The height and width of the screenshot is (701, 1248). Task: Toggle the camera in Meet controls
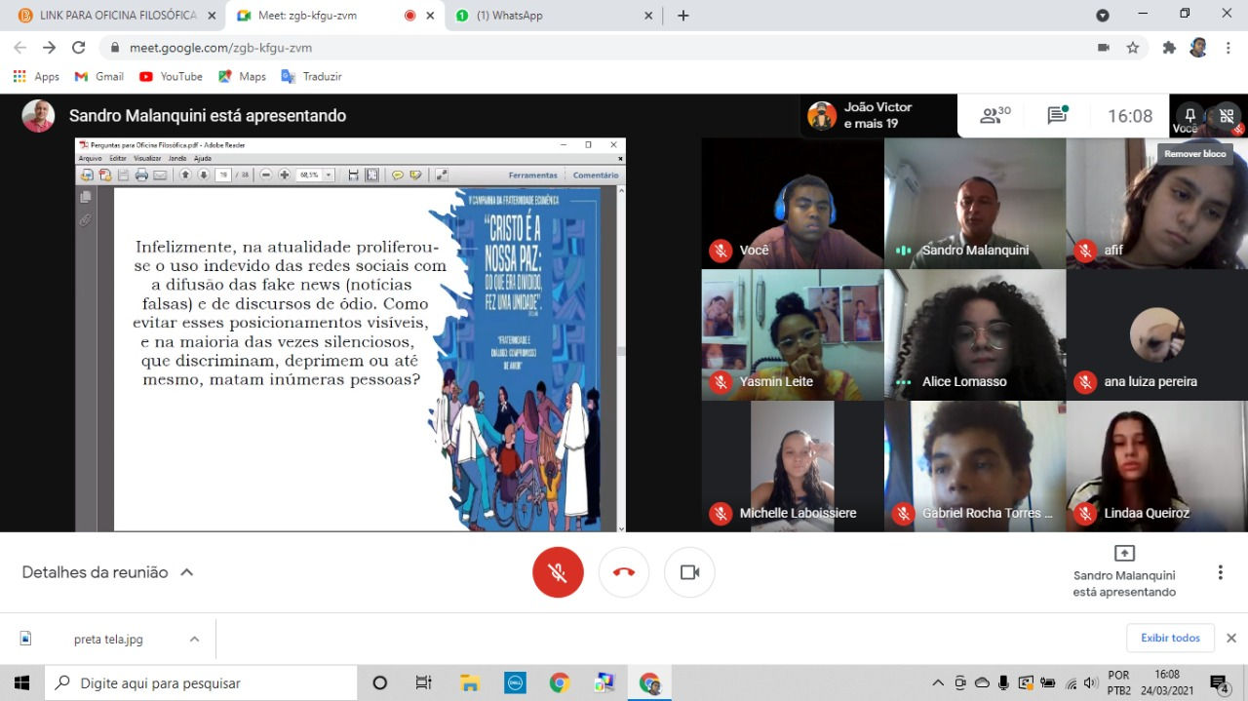pos(689,572)
